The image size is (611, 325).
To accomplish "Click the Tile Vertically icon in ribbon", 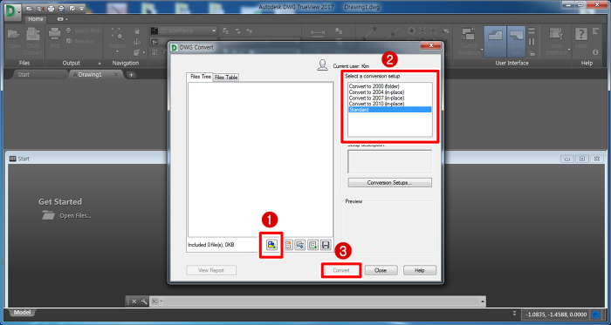I will 532,42.
